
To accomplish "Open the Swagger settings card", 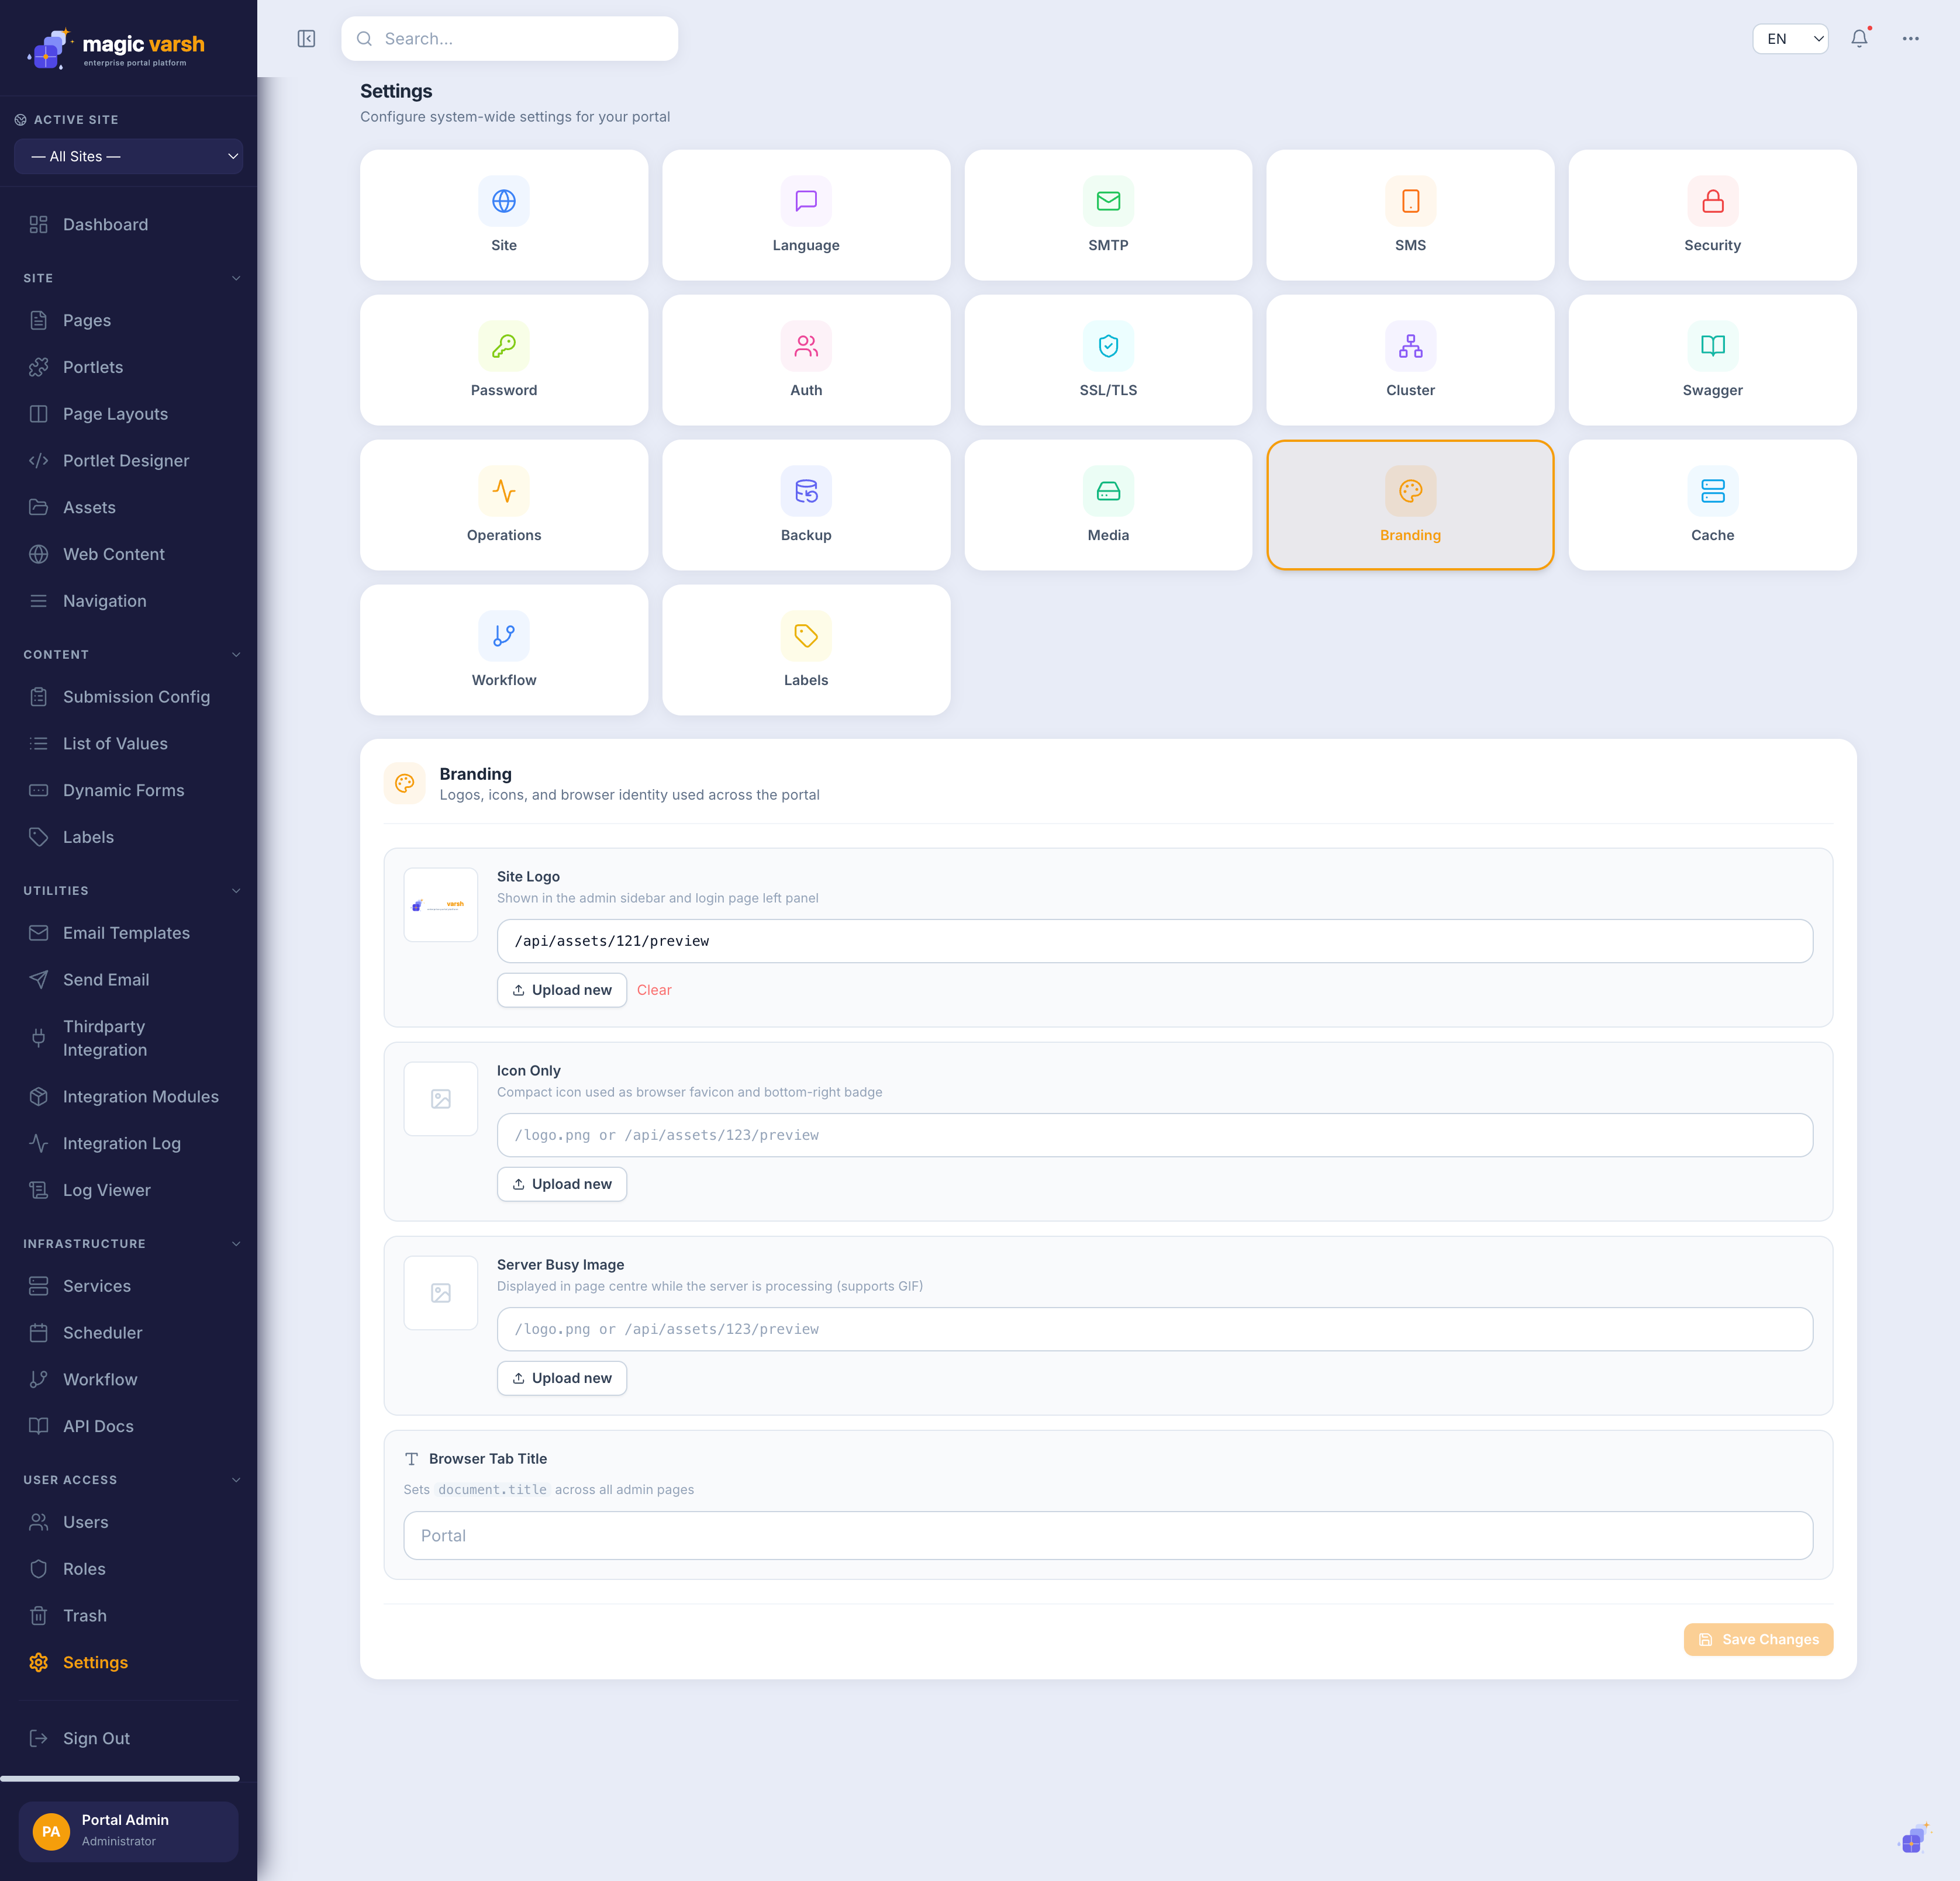I will (x=1712, y=360).
